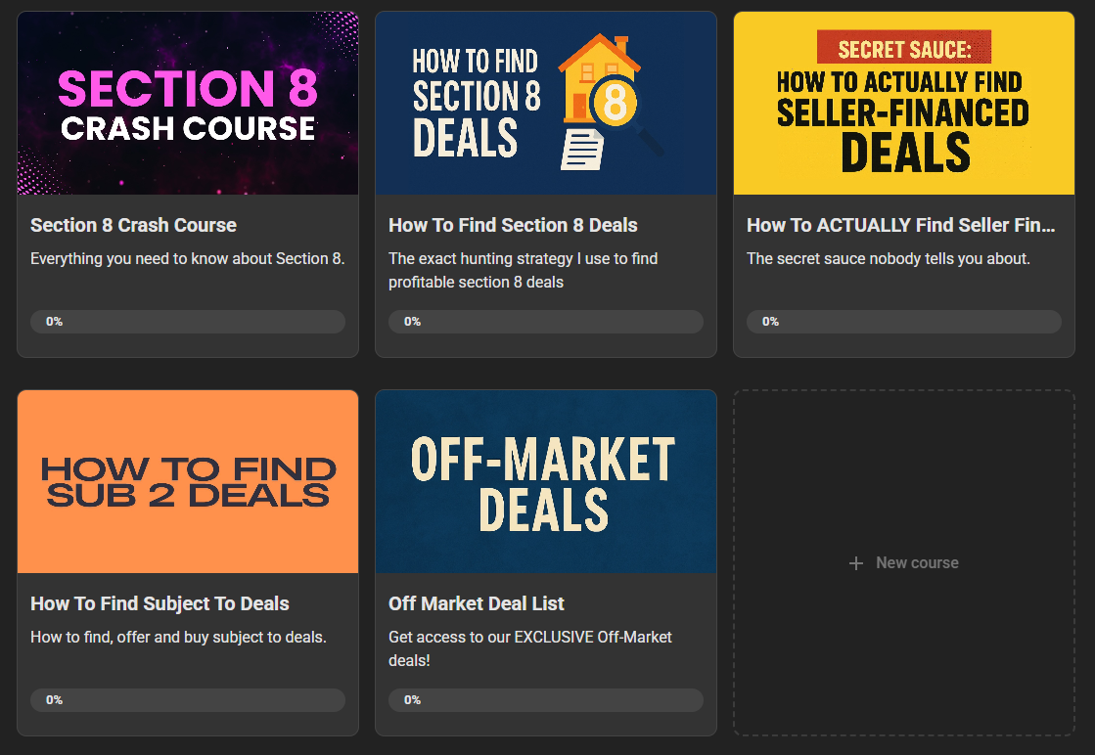Open the Off Market Deal List title
The image size is (1095, 755).
click(x=477, y=603)
